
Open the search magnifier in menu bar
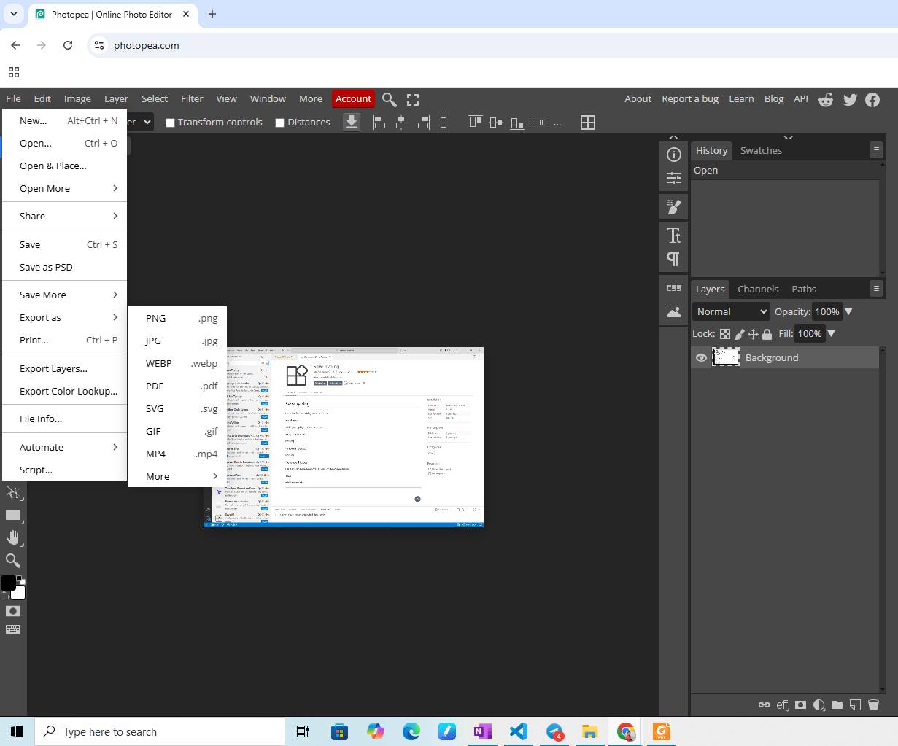[x=390, y=99]
